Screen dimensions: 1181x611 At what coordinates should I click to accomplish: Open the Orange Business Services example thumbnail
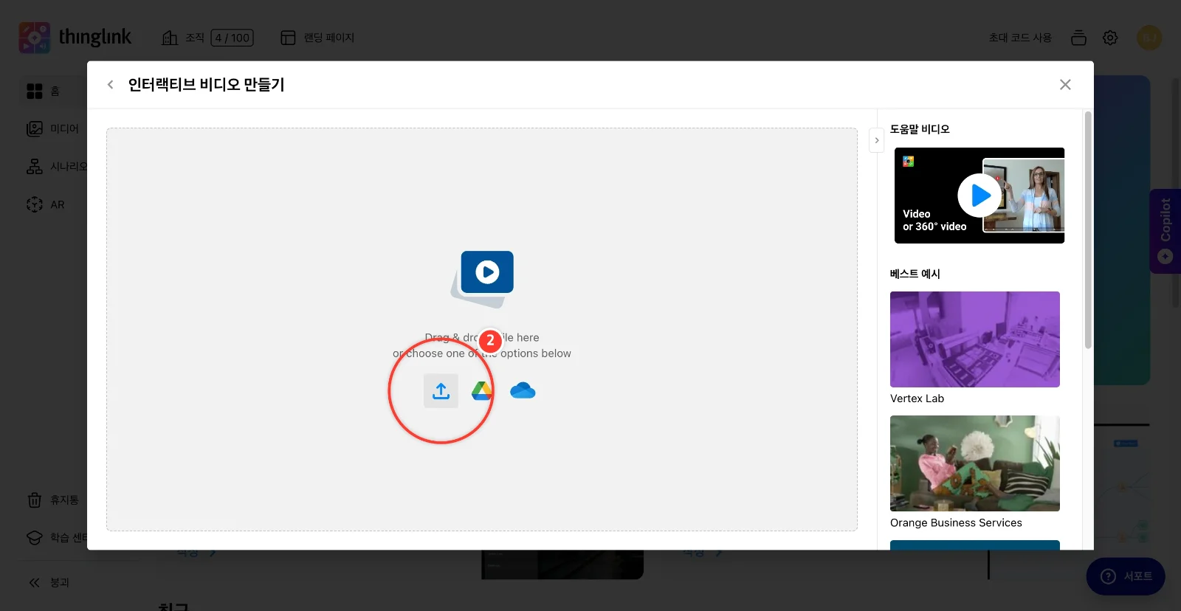pos(975,463)
